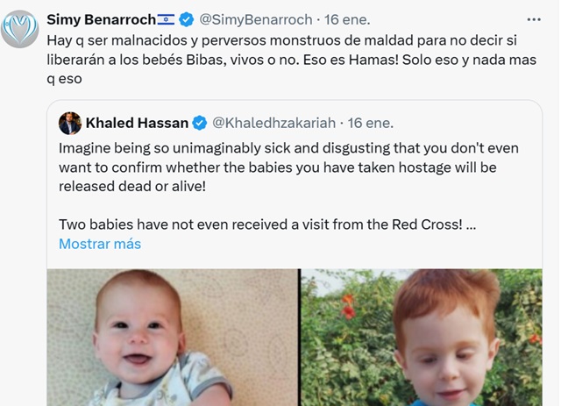Click Khaled Hassan's blue verified badge

(199, 123)
